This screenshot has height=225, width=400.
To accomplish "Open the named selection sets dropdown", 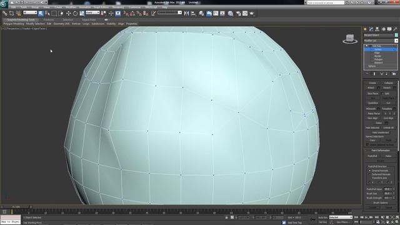I will 169,12.
